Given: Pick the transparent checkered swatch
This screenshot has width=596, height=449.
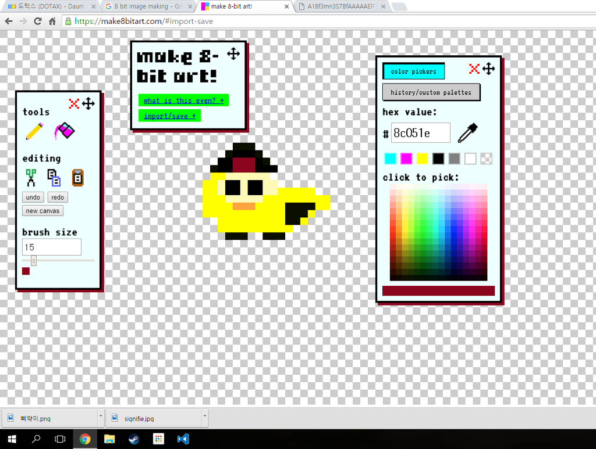Looking at the screenshot, I should [486, 159].
